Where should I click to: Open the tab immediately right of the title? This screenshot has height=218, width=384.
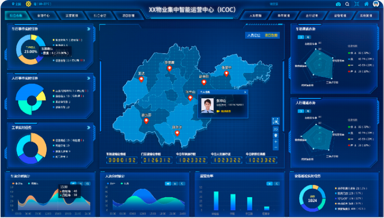(255, 15)
